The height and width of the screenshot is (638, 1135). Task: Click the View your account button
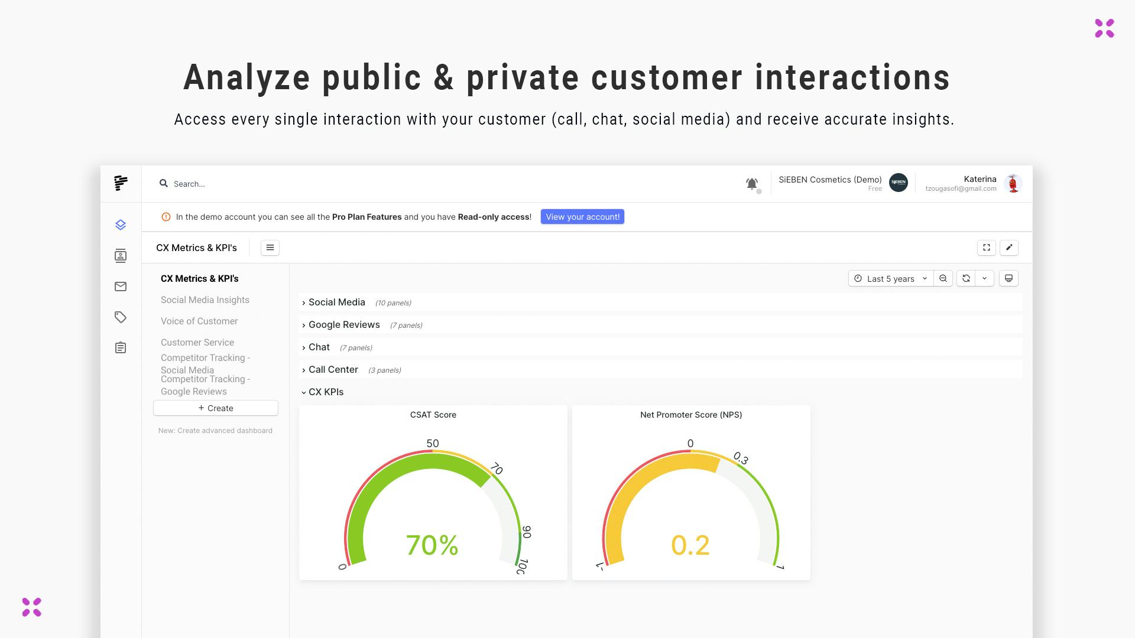coord(582,216)
